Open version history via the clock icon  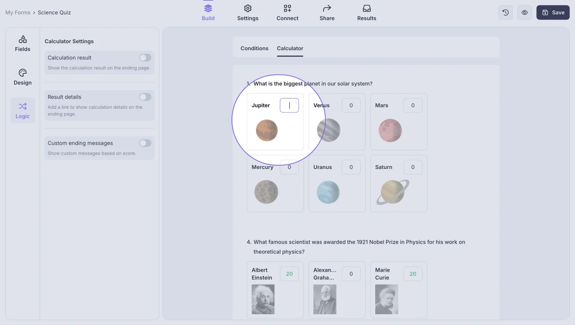(505, 12)
